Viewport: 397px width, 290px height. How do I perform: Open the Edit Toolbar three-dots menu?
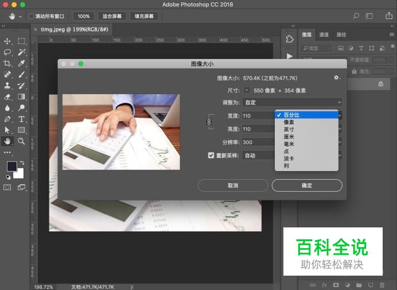pos(7,152)
